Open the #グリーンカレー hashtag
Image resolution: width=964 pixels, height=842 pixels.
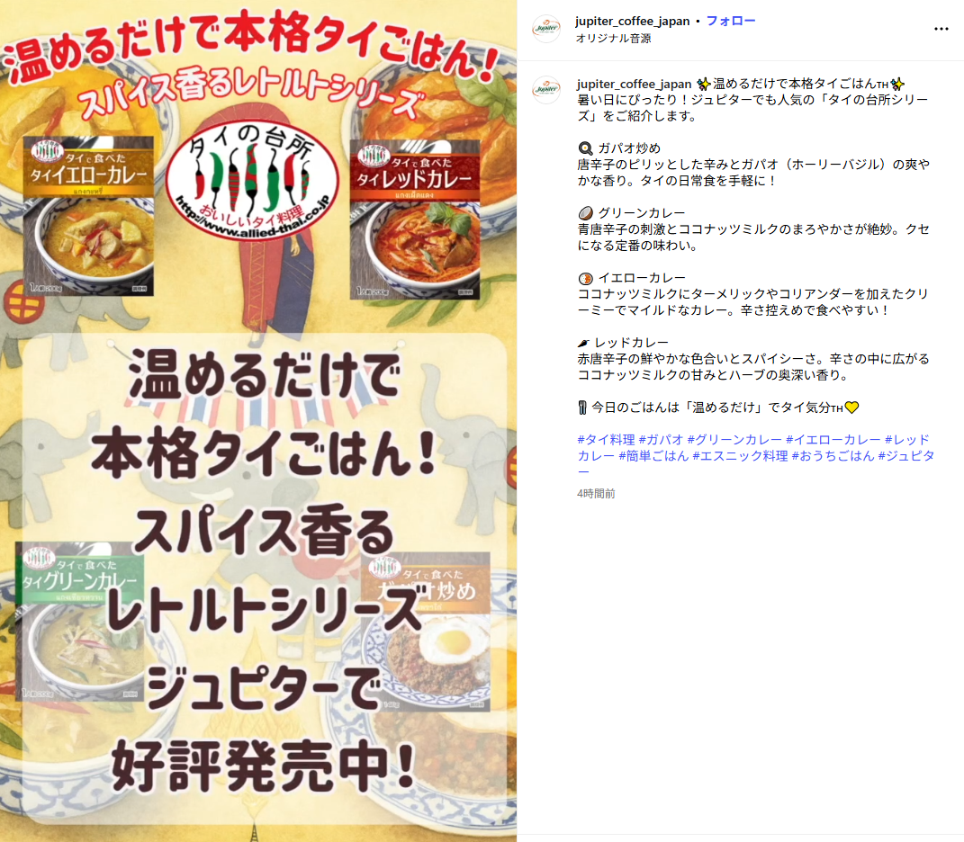coord(734,439)
